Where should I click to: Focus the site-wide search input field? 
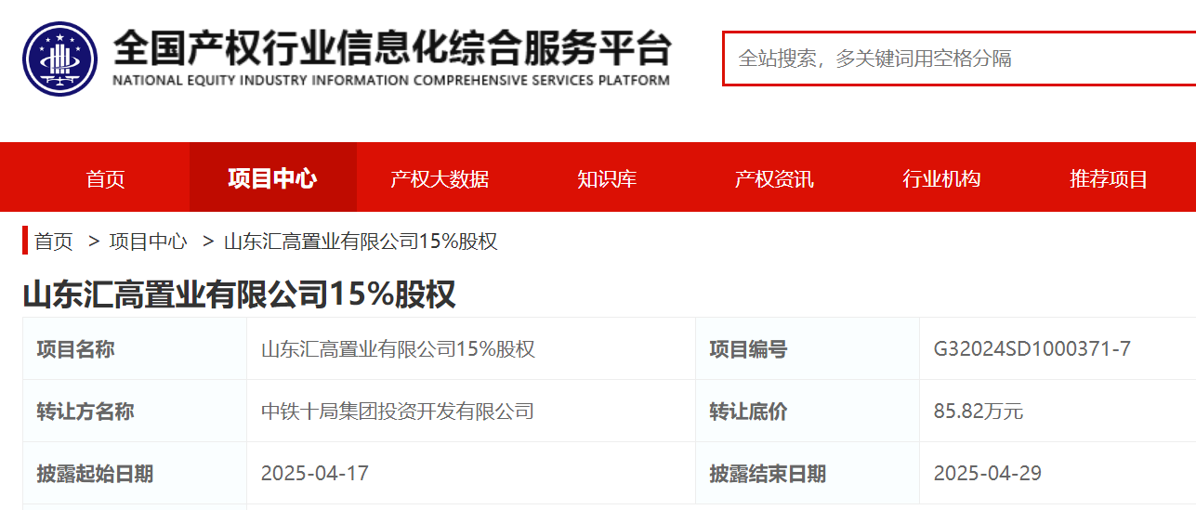click(959, 59)
